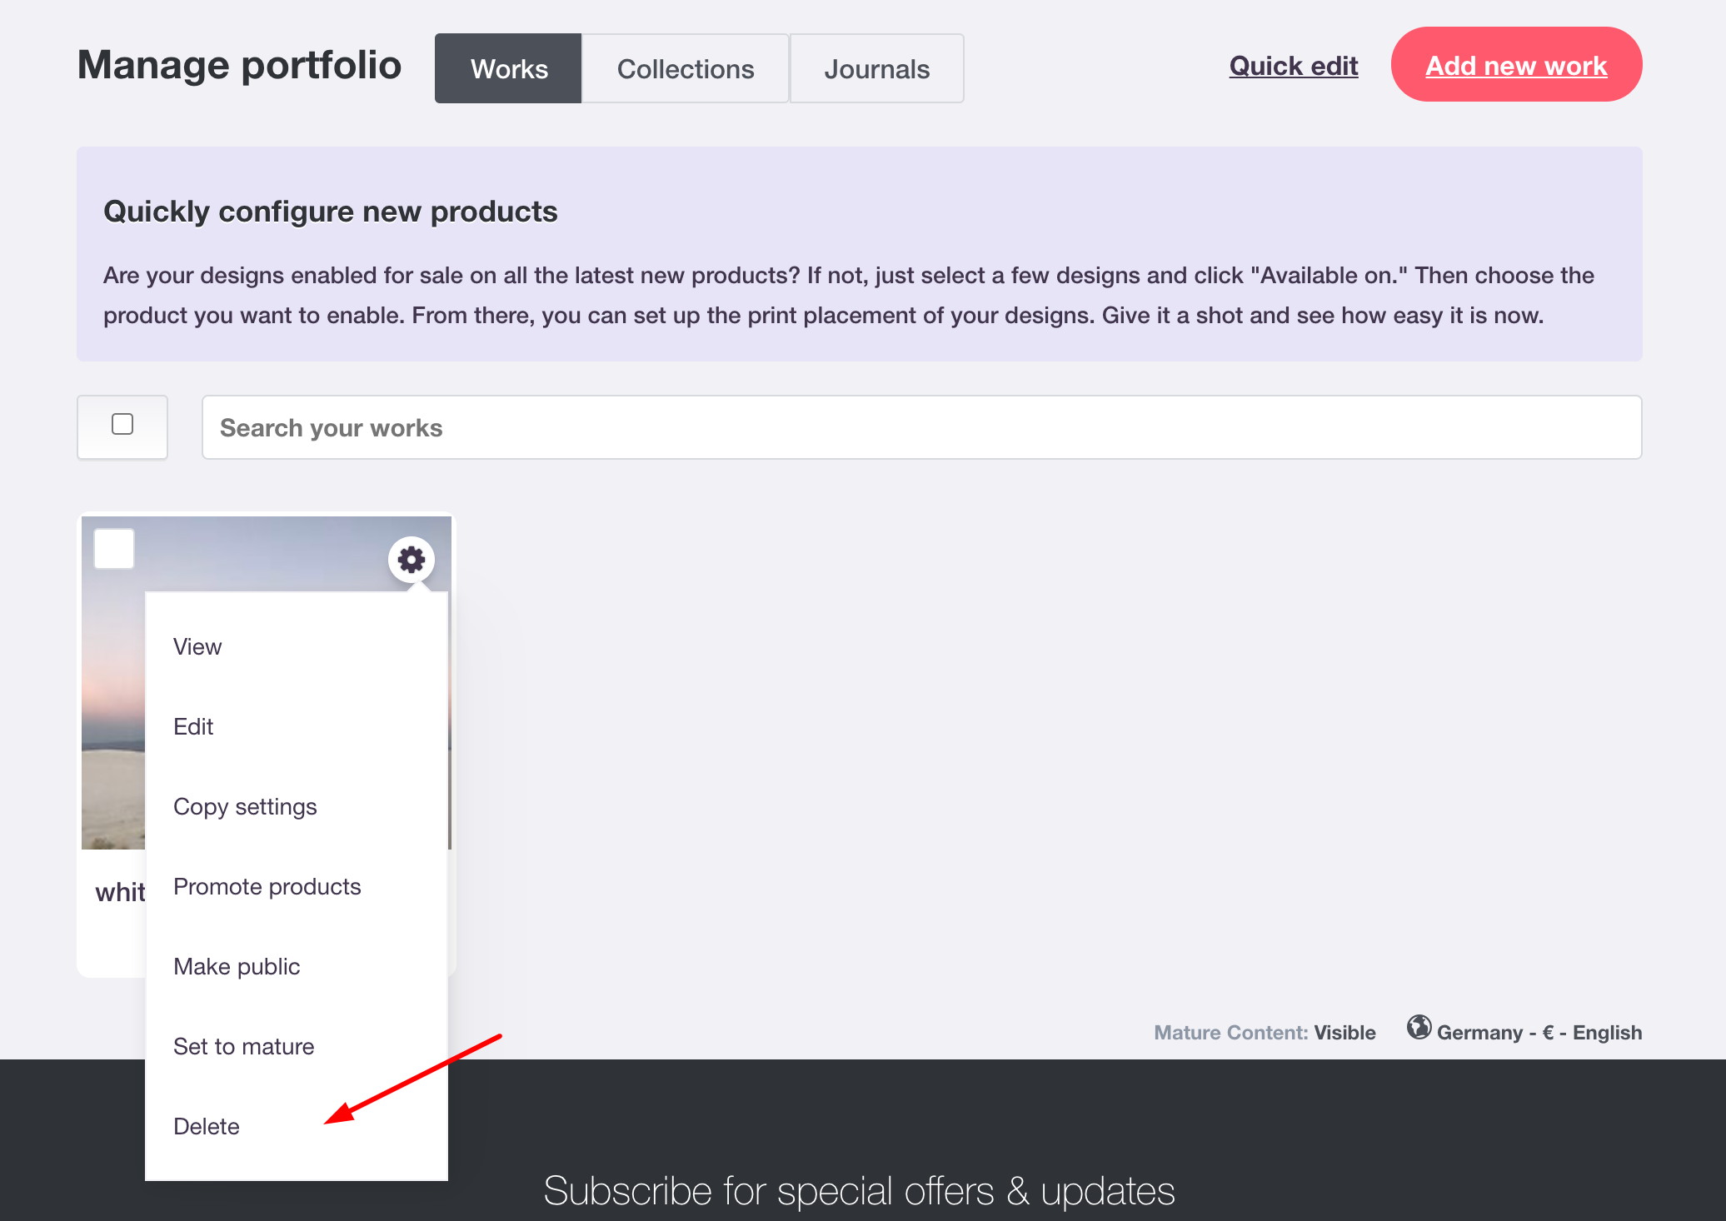
Task: Click the globe icon near region settings
Action: (1421, 1032)
